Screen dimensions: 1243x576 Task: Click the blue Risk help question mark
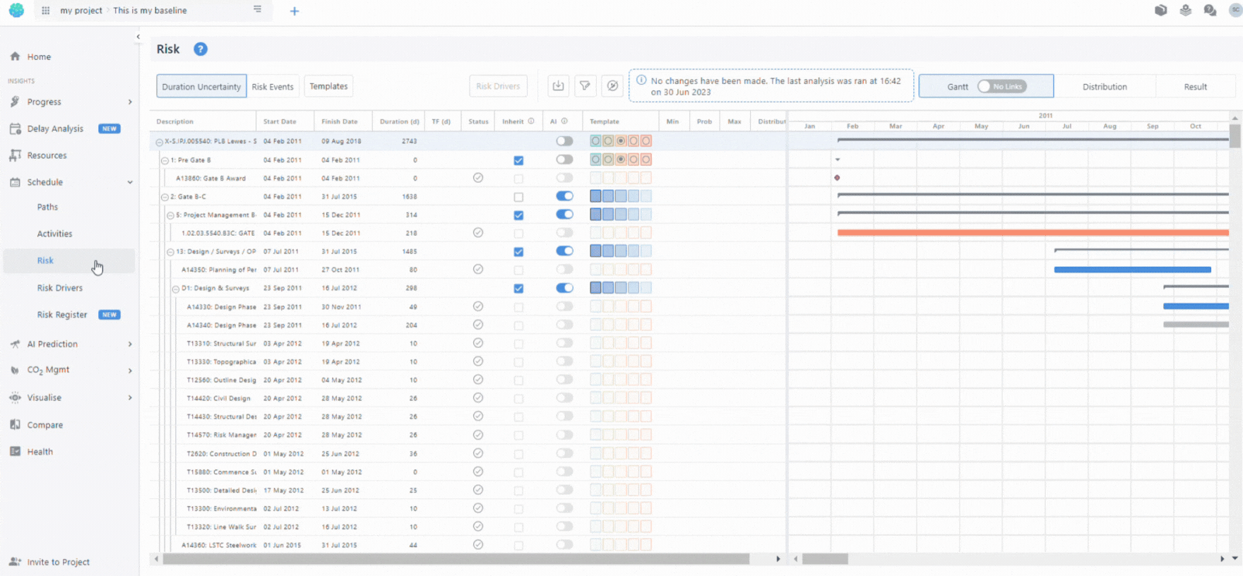(201, 49)
